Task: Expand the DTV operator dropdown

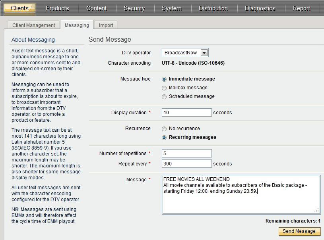Action: tap(204, 53)
